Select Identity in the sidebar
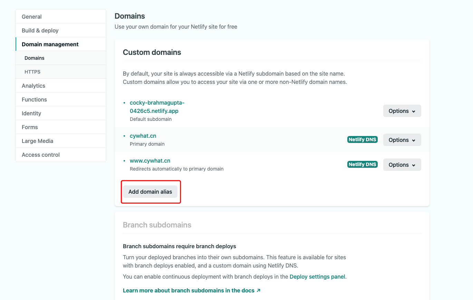This screenshot has width=473, height=300. (x=31, y=113)
